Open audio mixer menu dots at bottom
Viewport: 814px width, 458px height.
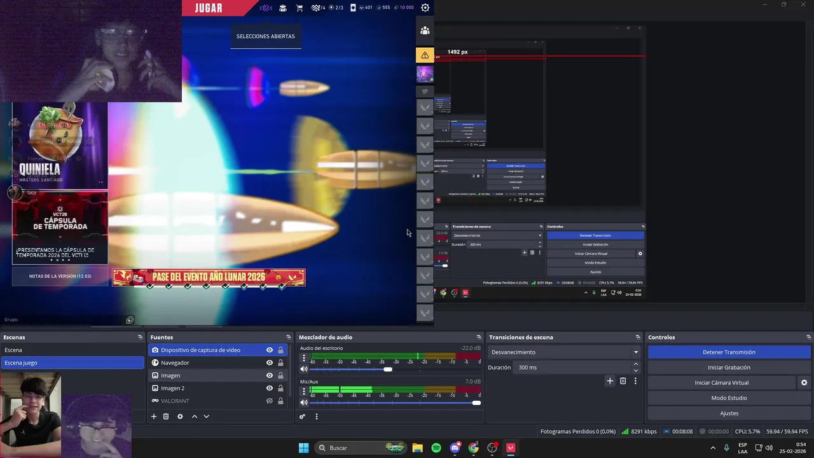click(316, 417)
